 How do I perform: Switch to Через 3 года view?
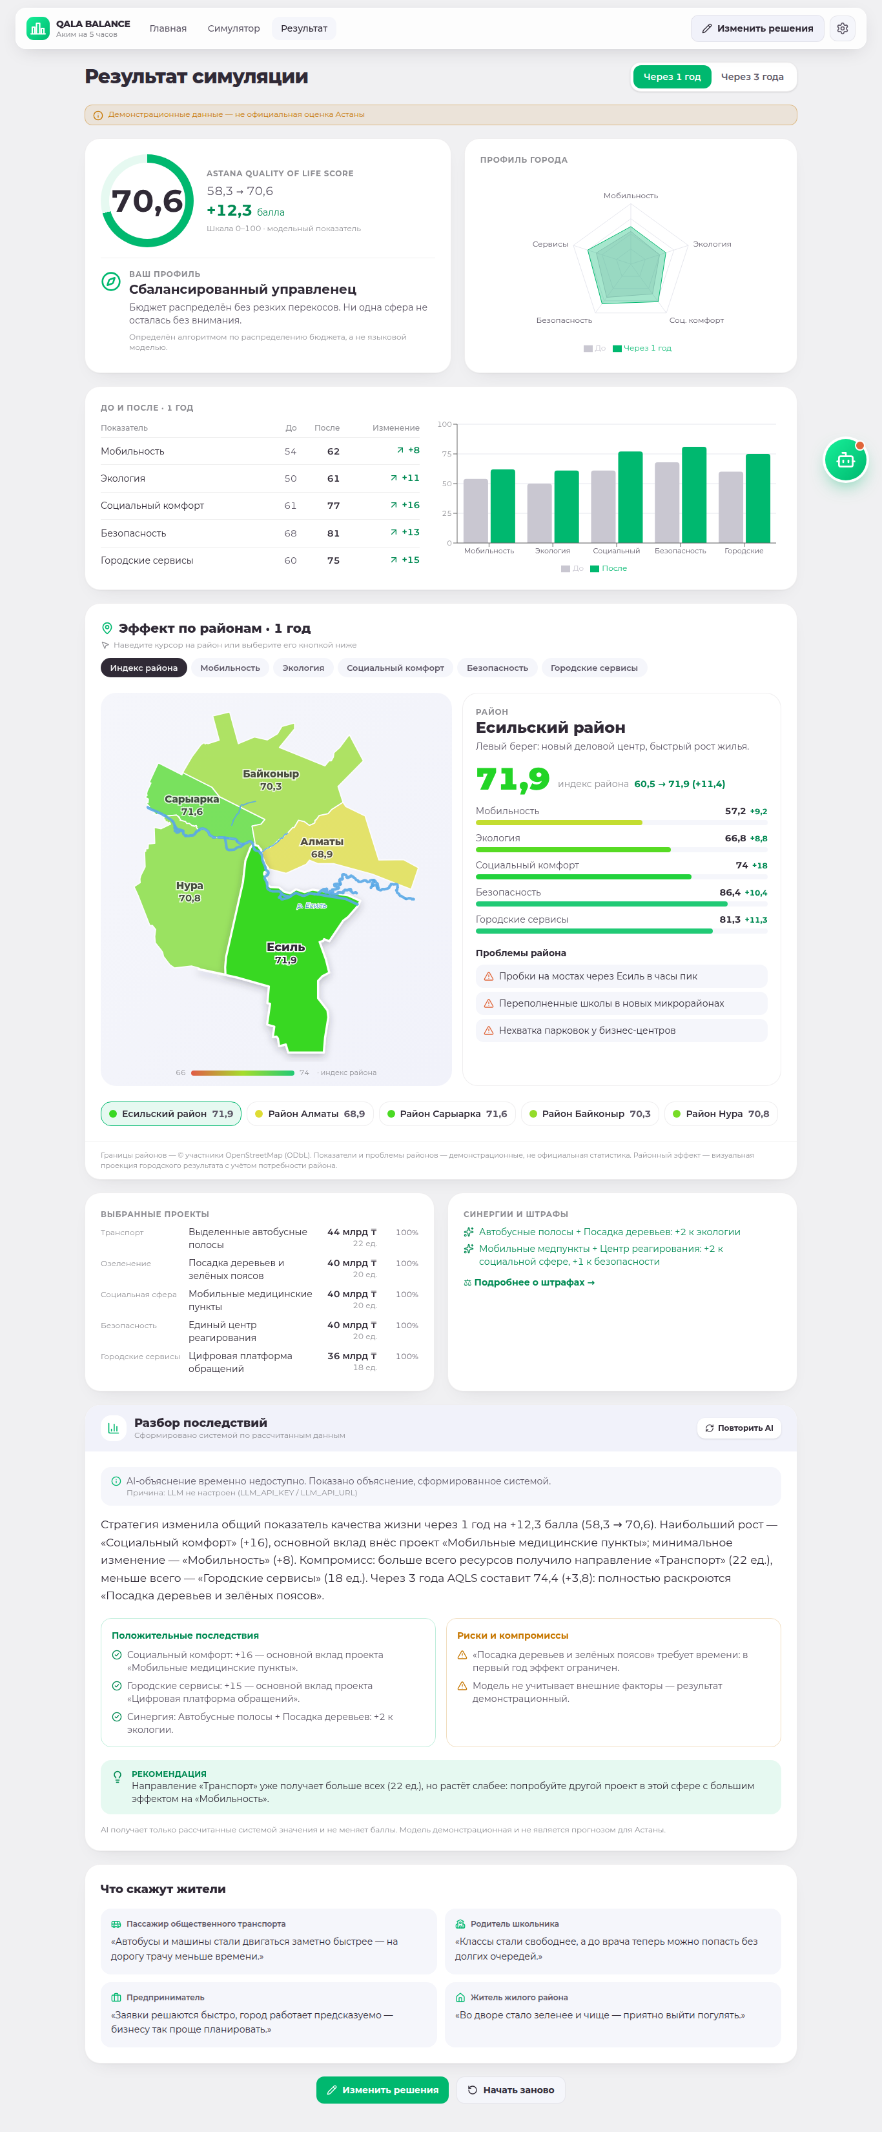(752, 77)
